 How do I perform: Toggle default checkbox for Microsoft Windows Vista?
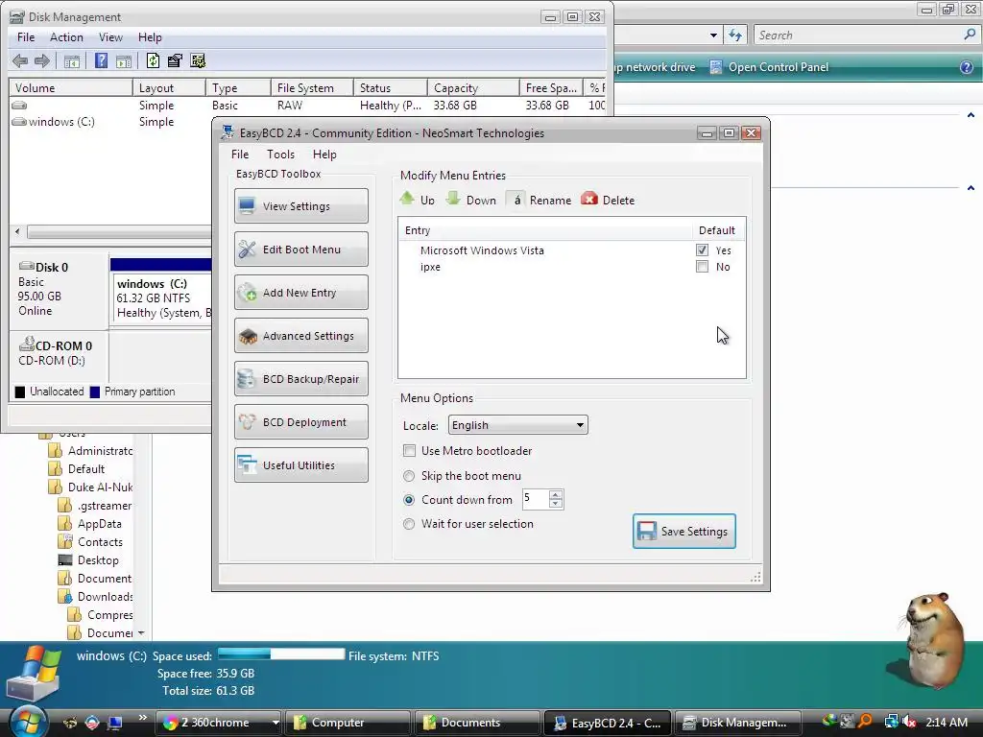(x=702, y=250)
